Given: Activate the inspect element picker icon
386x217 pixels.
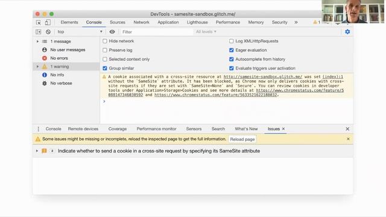Looking at the screenshot, I should point(39,22).
